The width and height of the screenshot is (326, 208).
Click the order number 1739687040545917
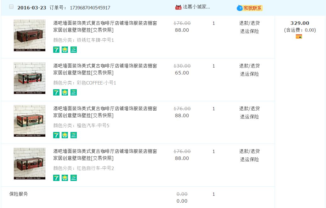click(x=90, y=8)
